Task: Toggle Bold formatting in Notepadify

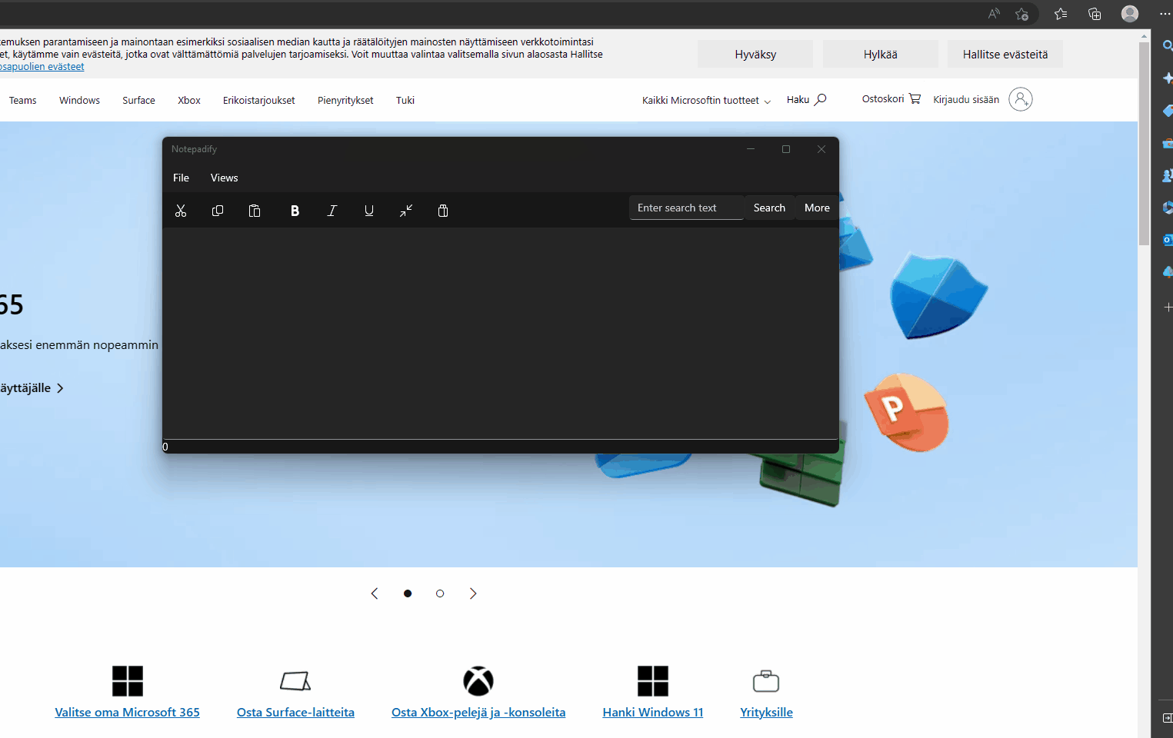Action: [x=295, y=211]
